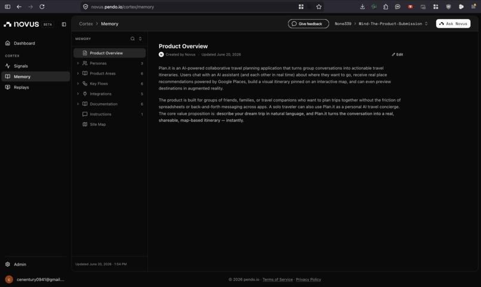The height and width of the screenshot is (287, 481).
Task: Click the Admin gear icon
Action: 8,264
